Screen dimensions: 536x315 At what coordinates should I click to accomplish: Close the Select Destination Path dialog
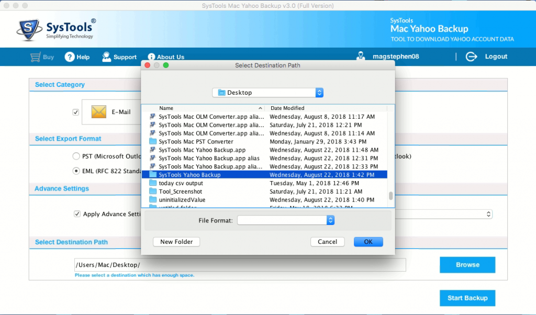pyautogui.click(x=147, y=65)
